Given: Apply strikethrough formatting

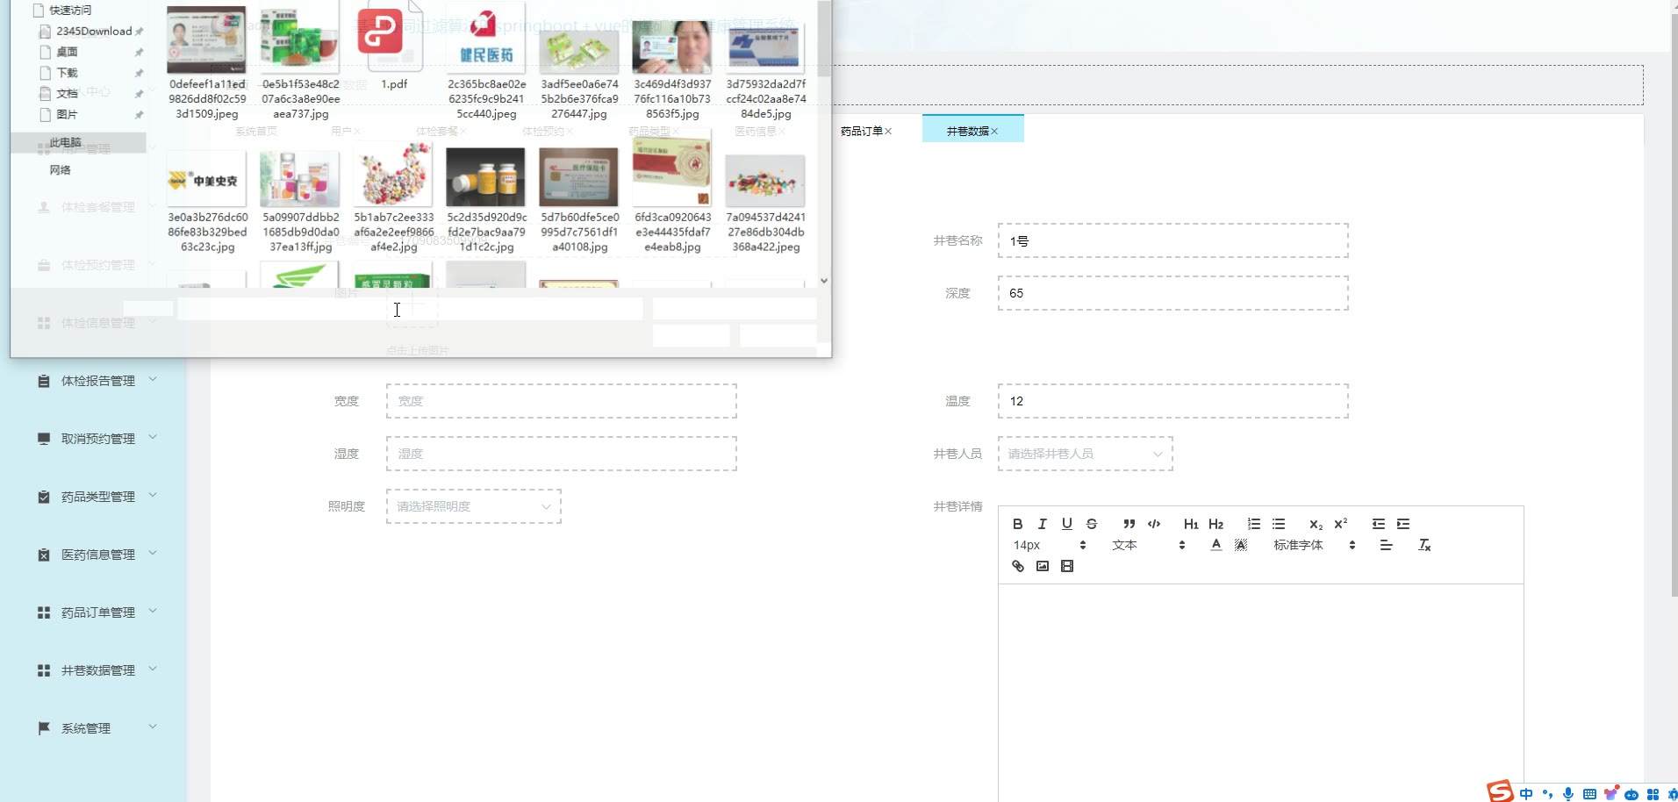Looking at the screenshot, I should click(1091, 524).
